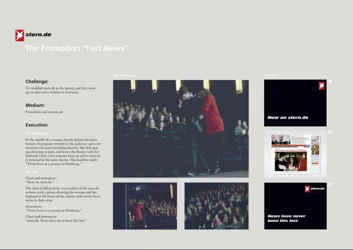Click the star logo in the first ad frame
The image size is (353, 250).
(x=322, y=86)
